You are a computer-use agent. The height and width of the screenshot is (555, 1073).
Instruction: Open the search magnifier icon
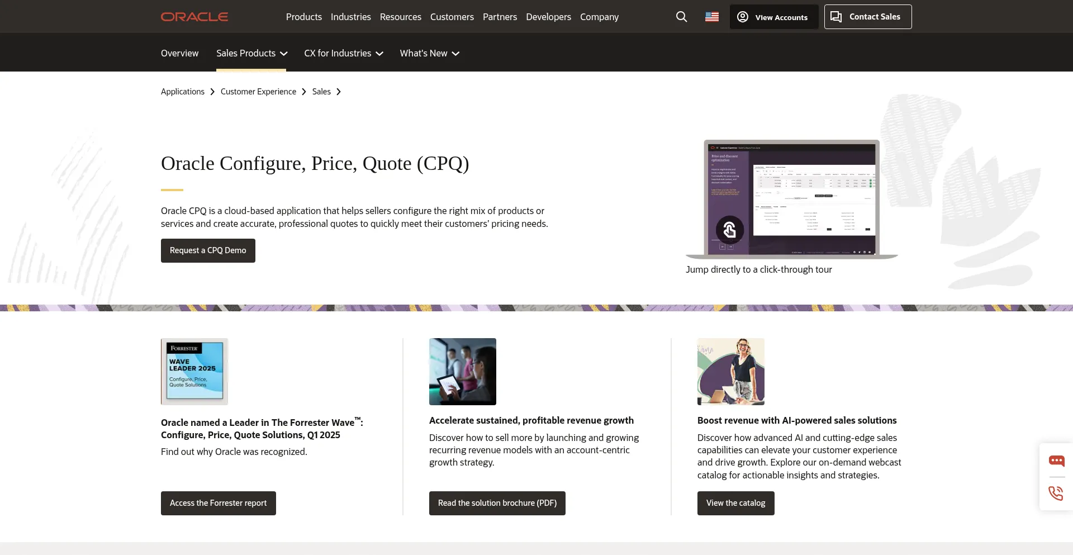pos(681,17)
